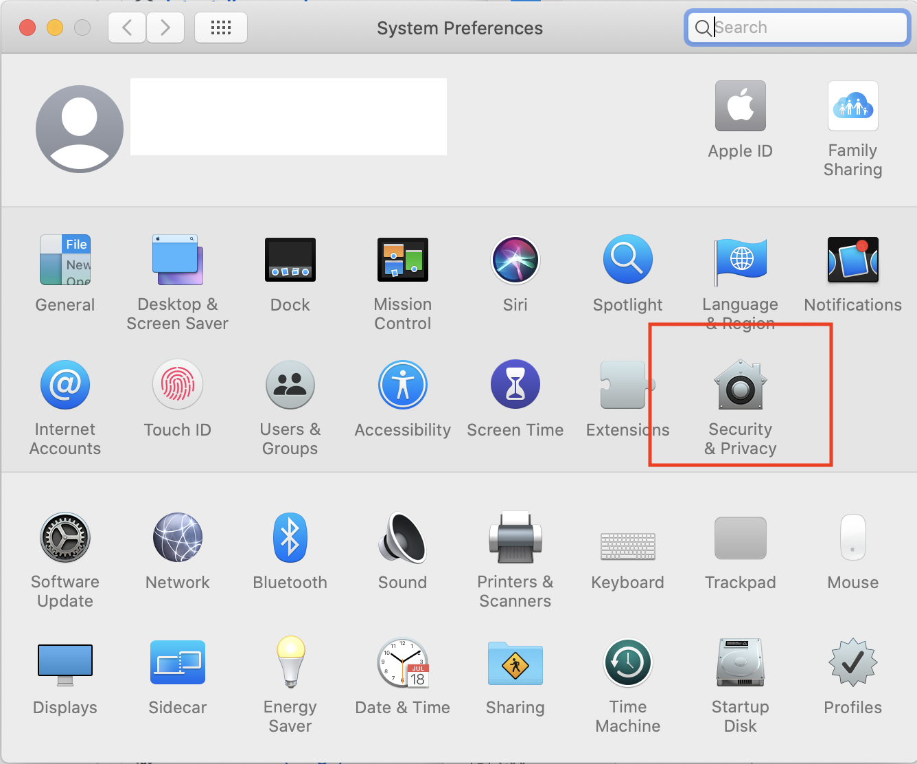Open Date & Time preferences
Viewport: 917px width, 764px height.
click(x=403, y=662)
